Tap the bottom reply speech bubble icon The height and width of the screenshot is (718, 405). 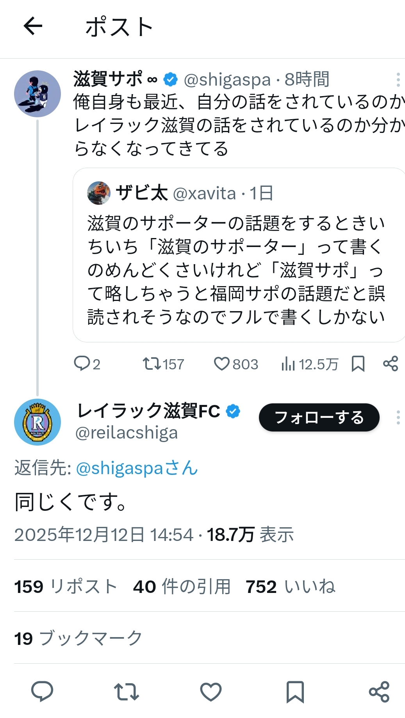(x=42, y=691)
